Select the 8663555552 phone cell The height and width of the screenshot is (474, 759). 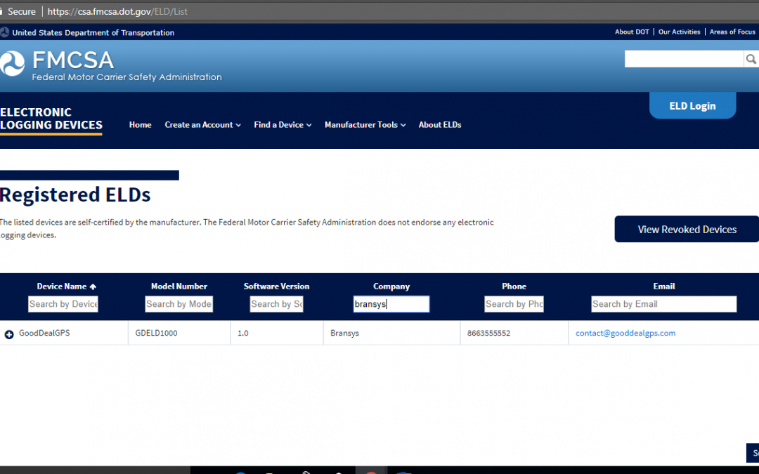[488, 333]
